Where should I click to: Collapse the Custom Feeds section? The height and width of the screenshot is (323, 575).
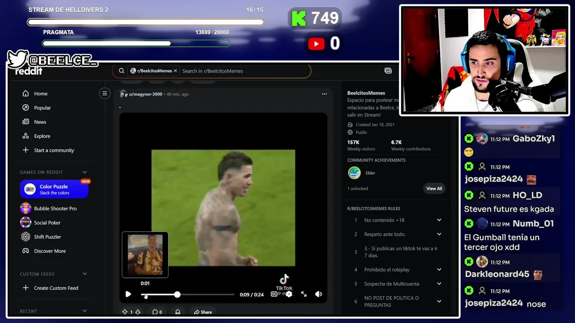pos(84,274)
